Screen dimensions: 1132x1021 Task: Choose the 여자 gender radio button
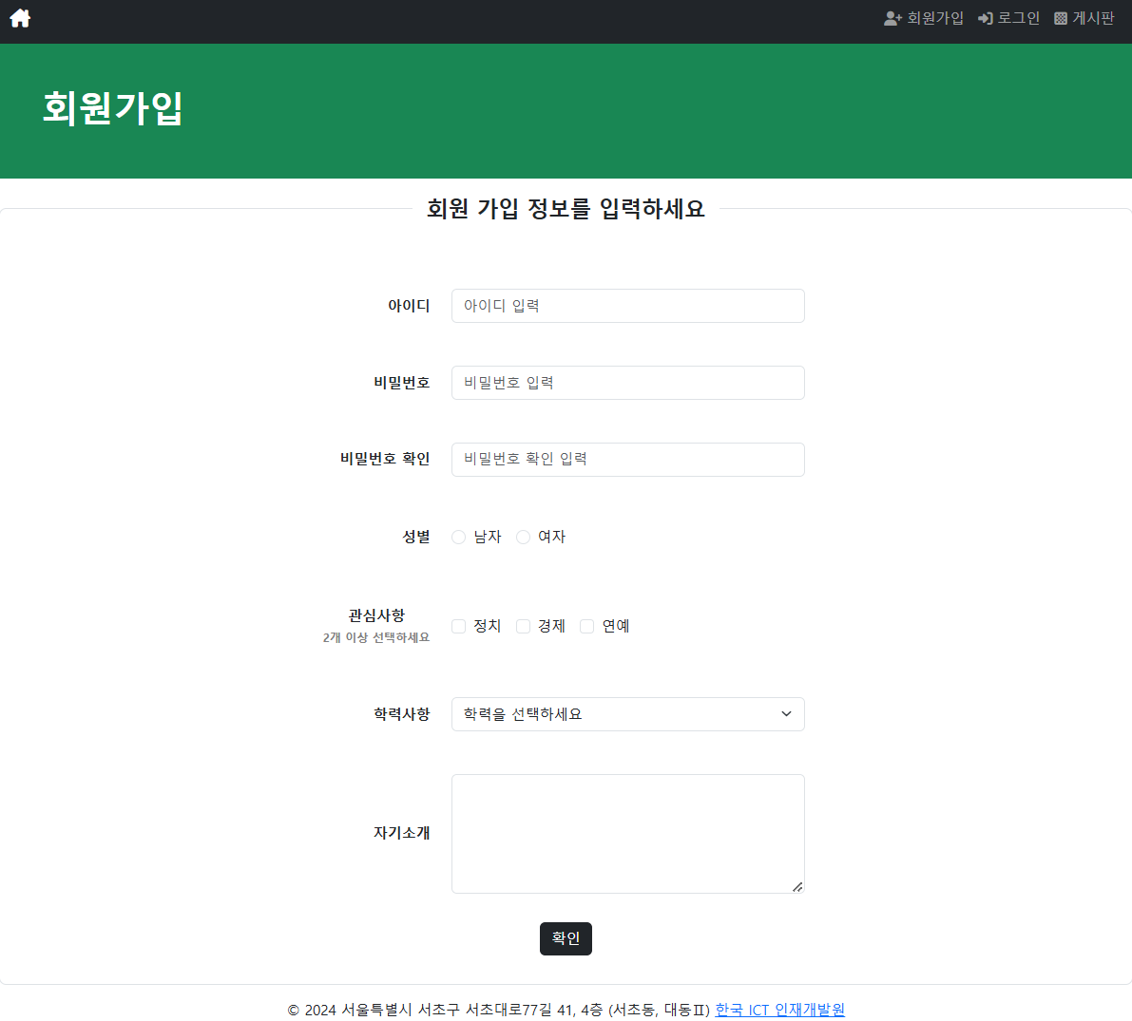523,538
